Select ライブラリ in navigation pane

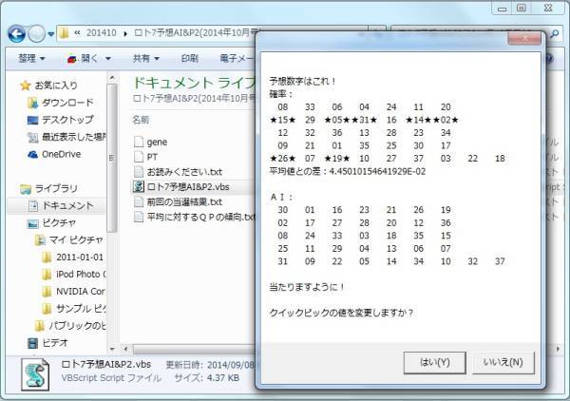[x=56, y=189]
